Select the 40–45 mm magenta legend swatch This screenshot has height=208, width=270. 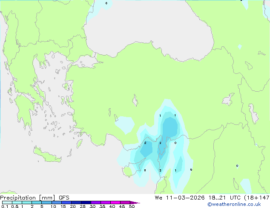(x=115, y=202)
